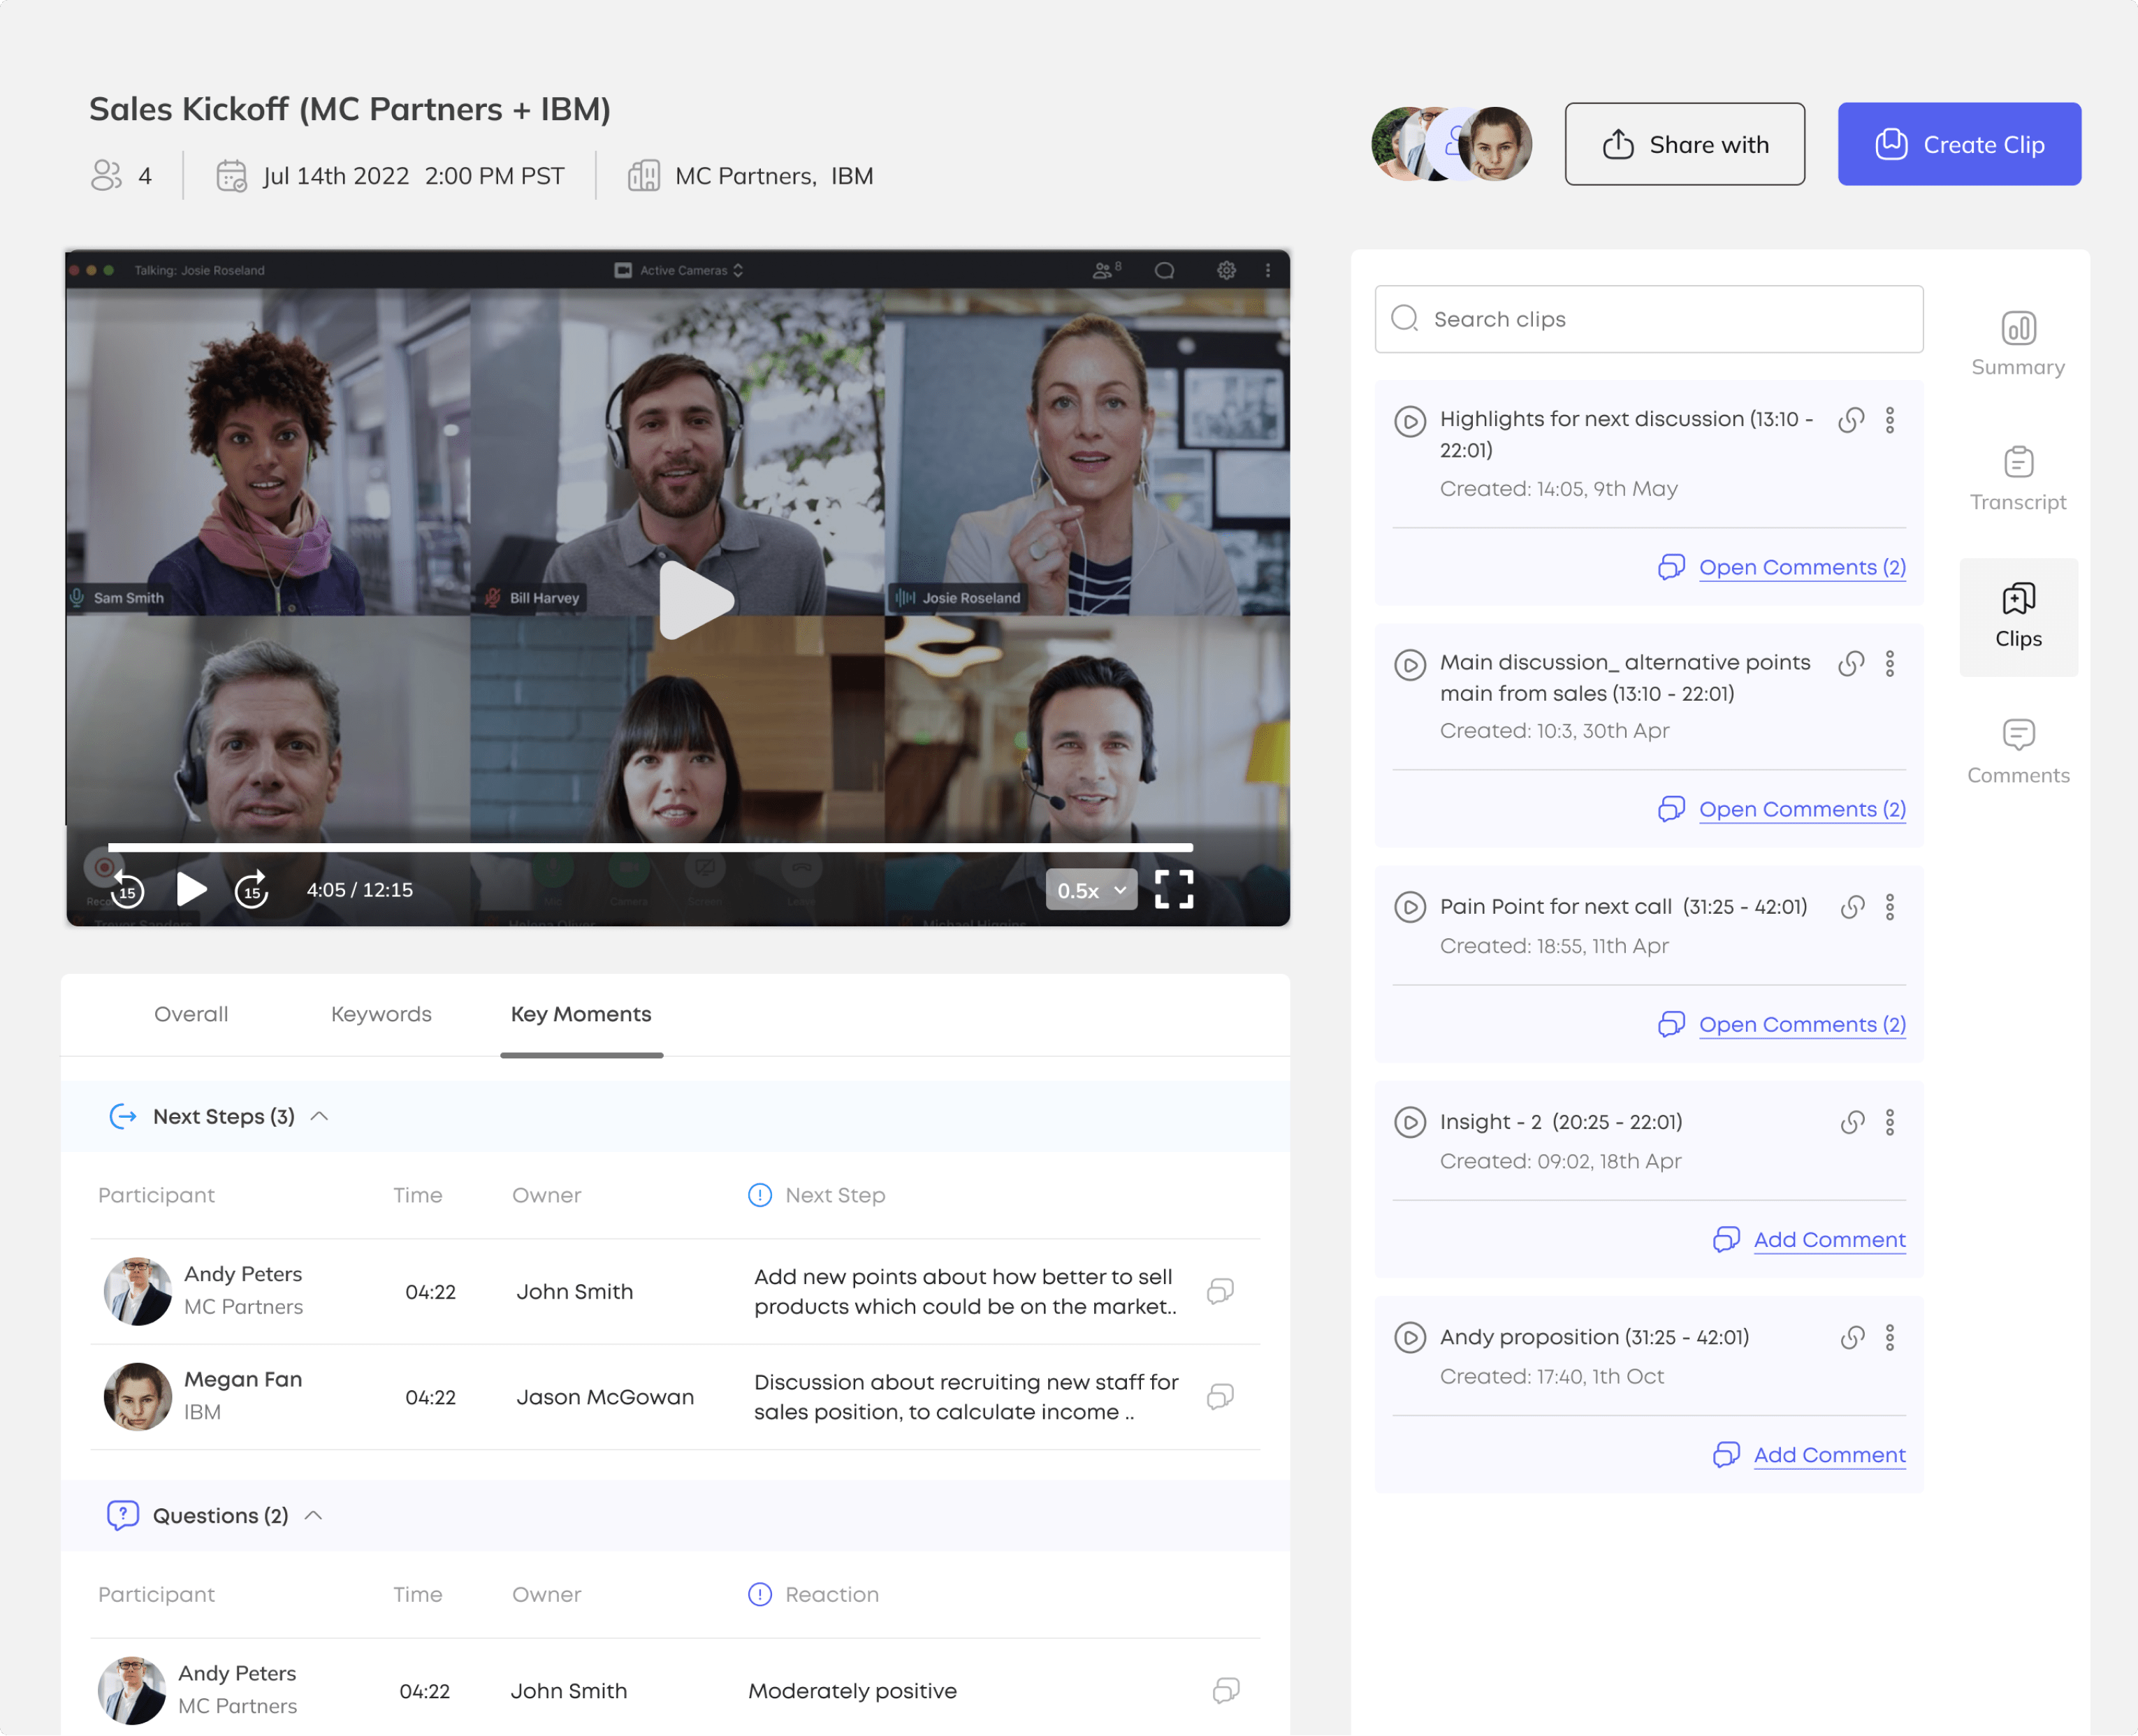Viewport: 2138px width, 1736px height.
Task: Open video chat bubble icon
Action: (x=1164, y=270)
